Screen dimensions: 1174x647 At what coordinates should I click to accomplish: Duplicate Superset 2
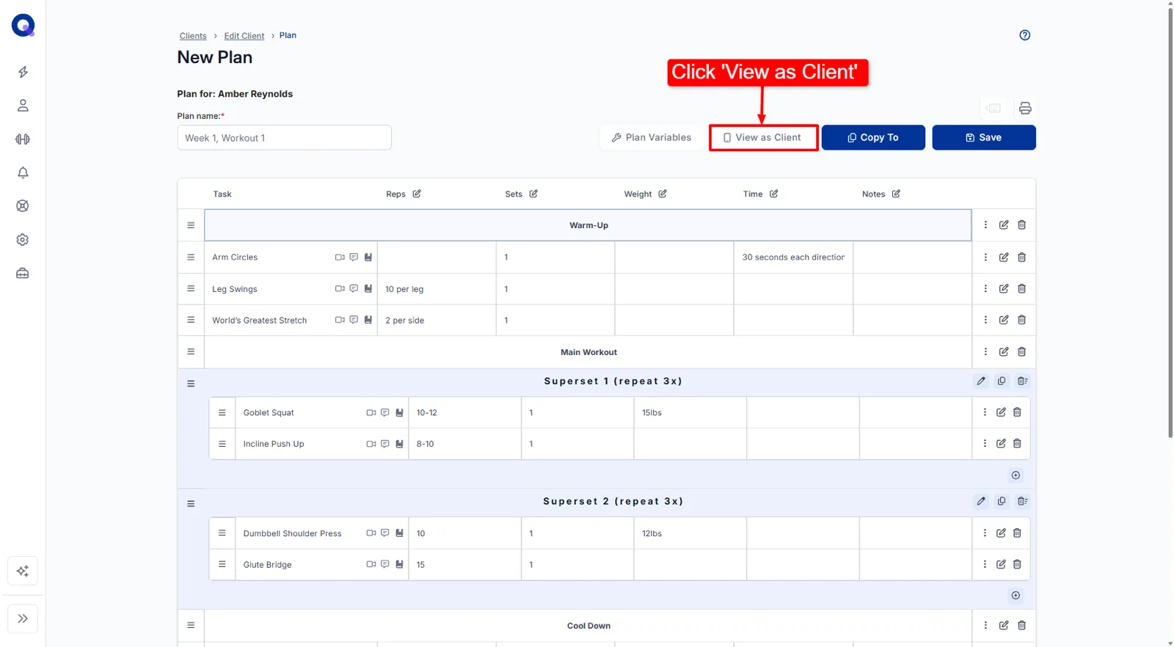(1002, 502)
